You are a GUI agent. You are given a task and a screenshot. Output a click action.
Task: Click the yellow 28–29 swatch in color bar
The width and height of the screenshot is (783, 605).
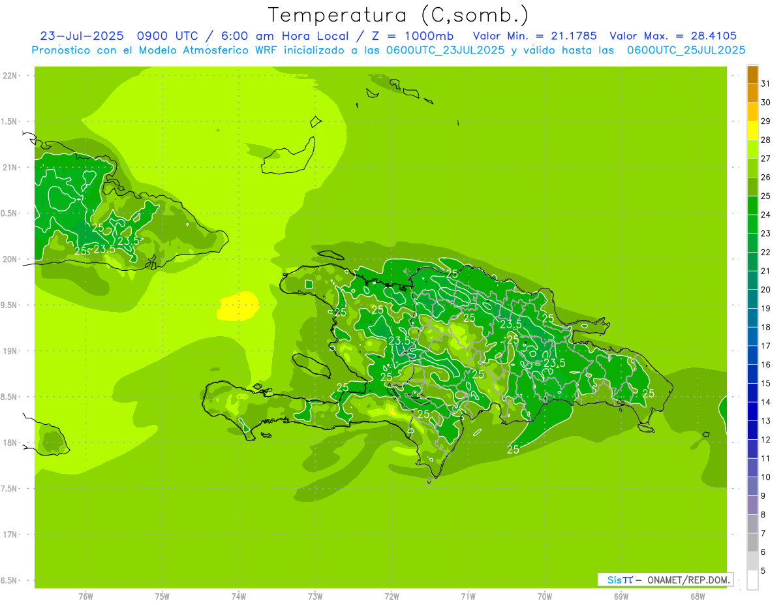752,131
